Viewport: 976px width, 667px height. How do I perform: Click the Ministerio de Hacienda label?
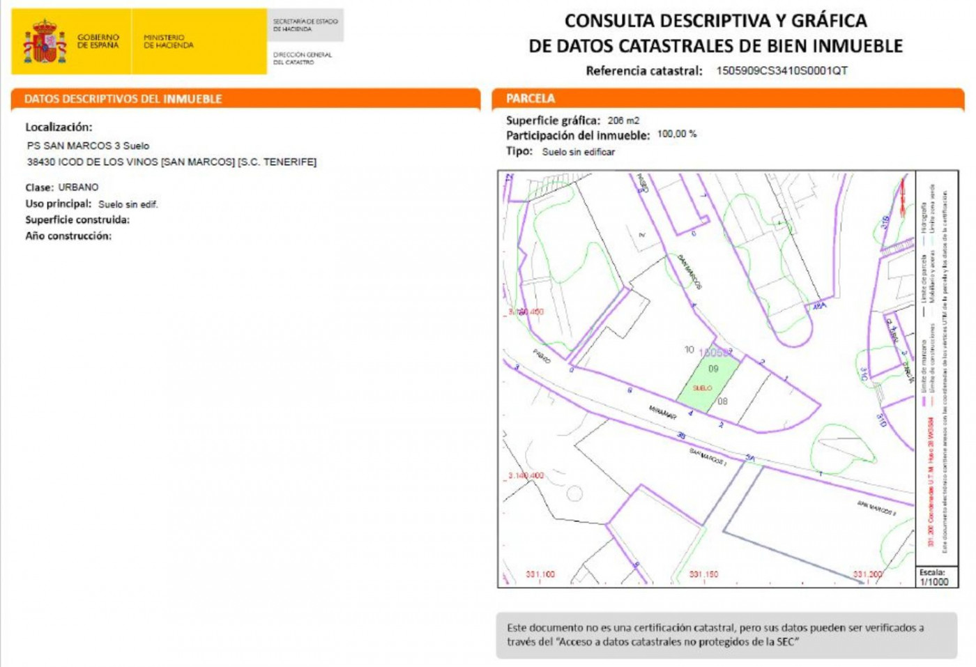click(x=168, y=41)
